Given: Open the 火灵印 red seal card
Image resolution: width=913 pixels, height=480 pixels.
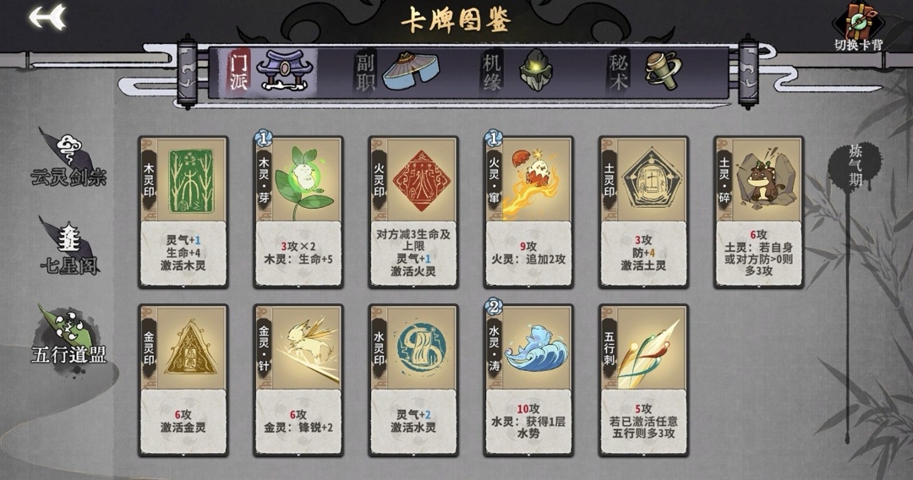Looking at the screenshot, I should [413, 212].
